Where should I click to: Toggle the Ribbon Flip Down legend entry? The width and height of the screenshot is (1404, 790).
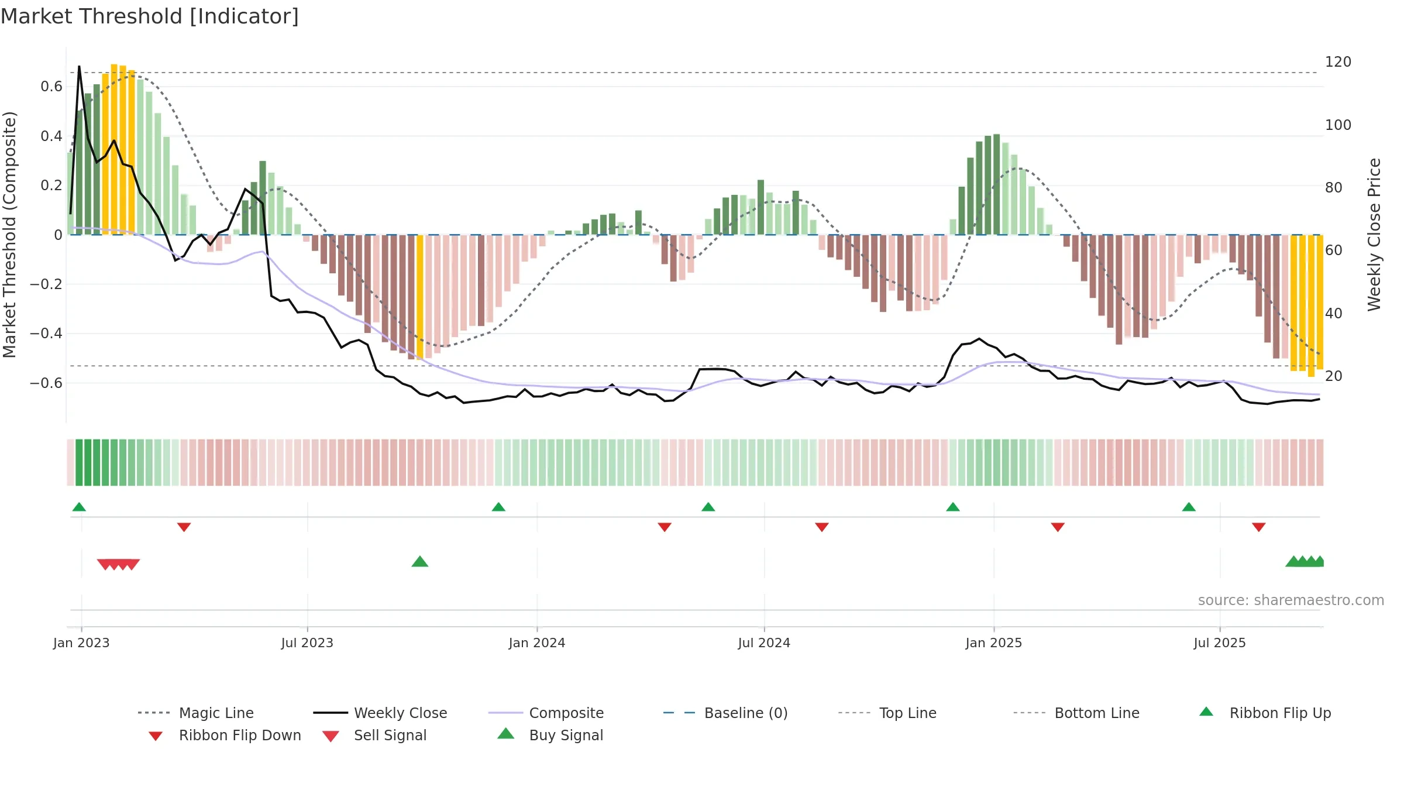[x=224, y=735]
